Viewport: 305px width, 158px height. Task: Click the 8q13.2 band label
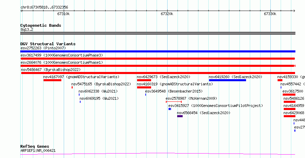coord(27,30)
